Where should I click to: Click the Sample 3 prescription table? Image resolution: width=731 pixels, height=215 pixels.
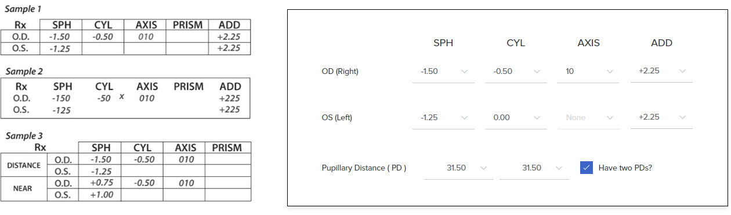[x=126, y=172]
